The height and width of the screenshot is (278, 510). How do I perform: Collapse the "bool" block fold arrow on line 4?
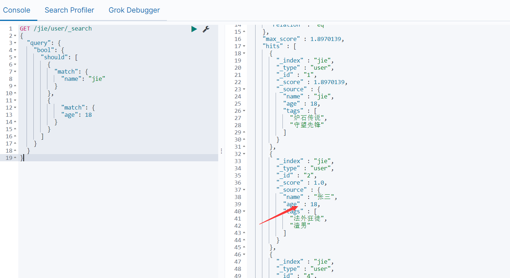coord(15,50)
